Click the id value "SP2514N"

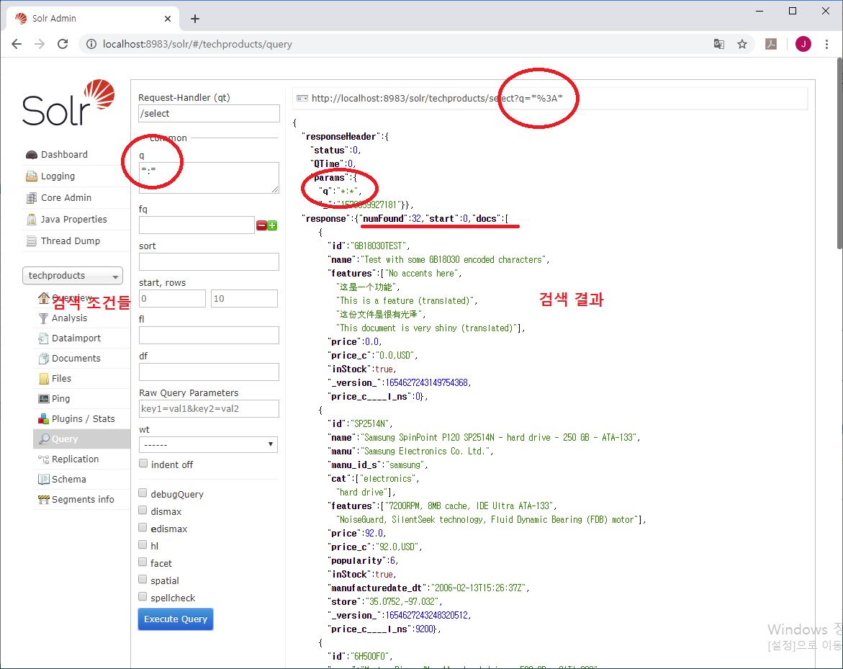point(371,423)
